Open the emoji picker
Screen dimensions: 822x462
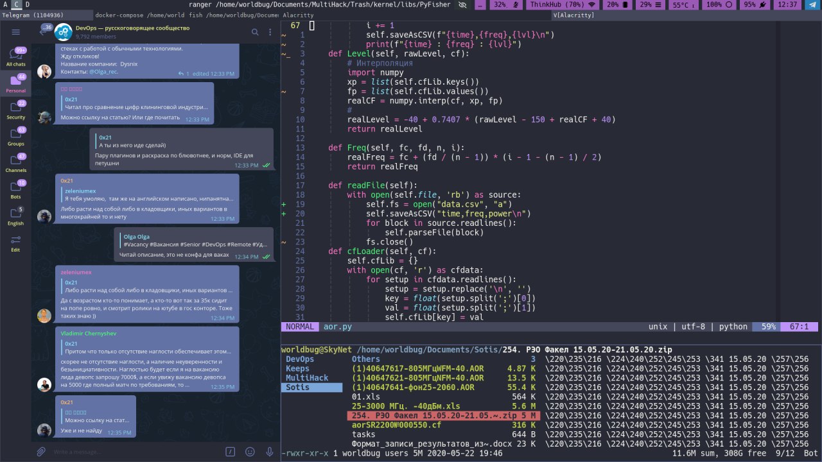(x=250, y=452)
